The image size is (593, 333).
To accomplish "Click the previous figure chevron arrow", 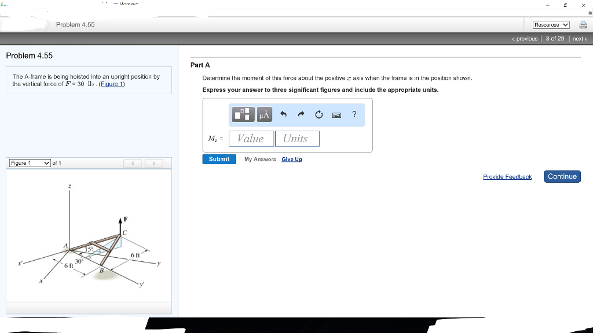I will (x=133, y=164).
